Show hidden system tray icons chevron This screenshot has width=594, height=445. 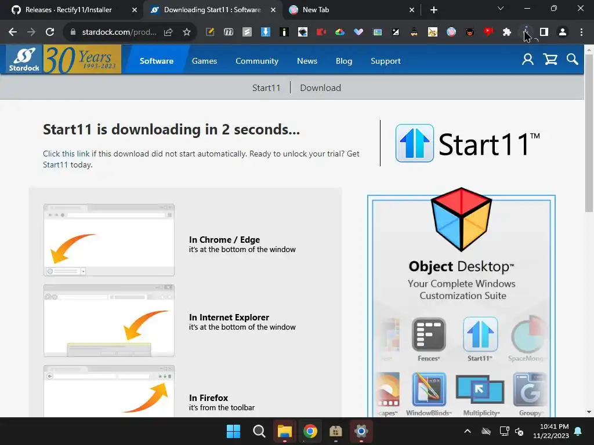point(468,431)
